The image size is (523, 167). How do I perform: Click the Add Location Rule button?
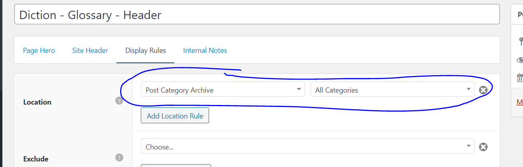pyautogui.click(x=175, y=116)
